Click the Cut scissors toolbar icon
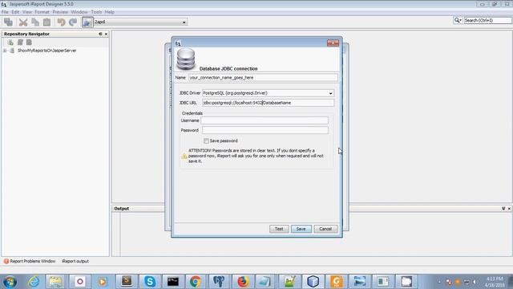This screenshot has width=513, height=289. click(23, 22)
